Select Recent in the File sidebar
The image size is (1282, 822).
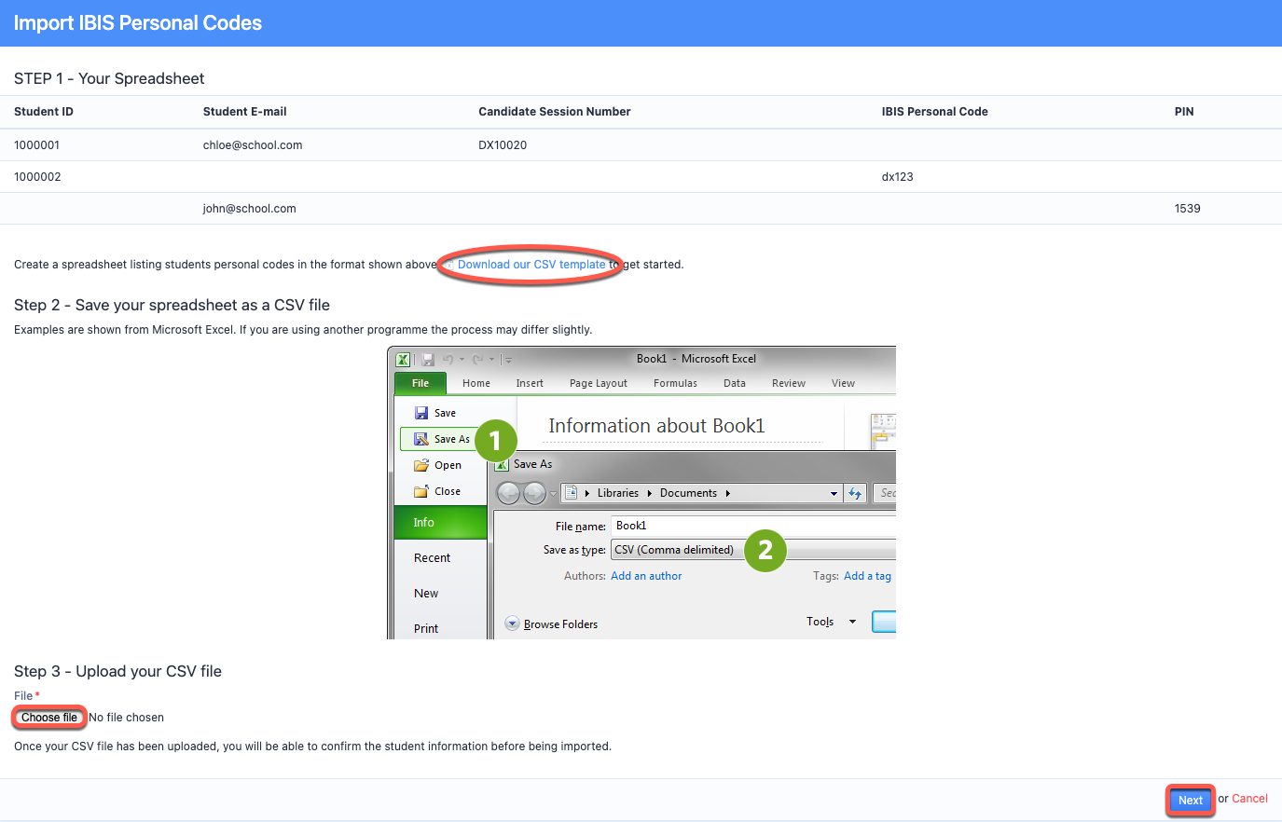432,558
